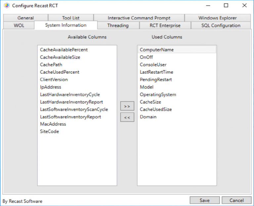The width and height of the screenshot is (254, 206).
Task: Pick CacheSize in Used Columns
Action: (x=177, y=102)
